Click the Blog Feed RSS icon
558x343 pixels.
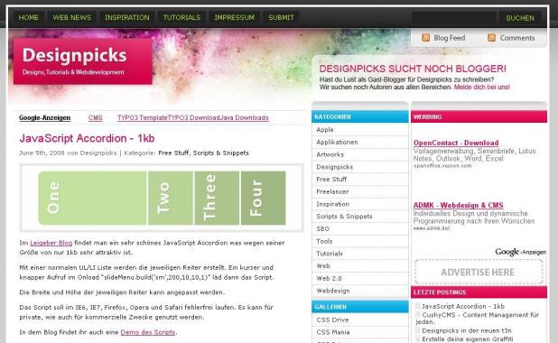(x=425, y=38)
